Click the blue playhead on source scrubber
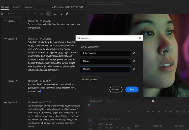The width and height of the screenshot is (189, 130). [89, 105]
